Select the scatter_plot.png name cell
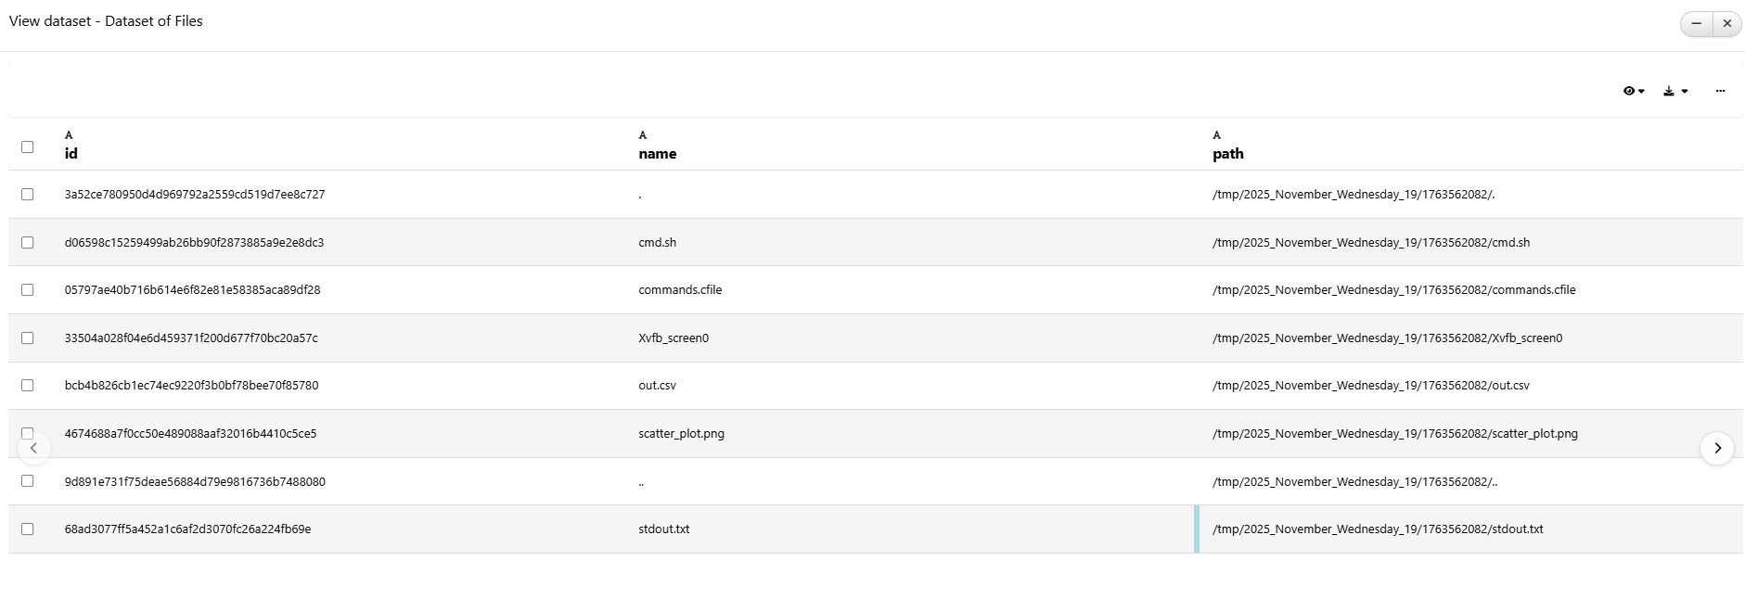1745x599 pixels. (x=681, y=433)
